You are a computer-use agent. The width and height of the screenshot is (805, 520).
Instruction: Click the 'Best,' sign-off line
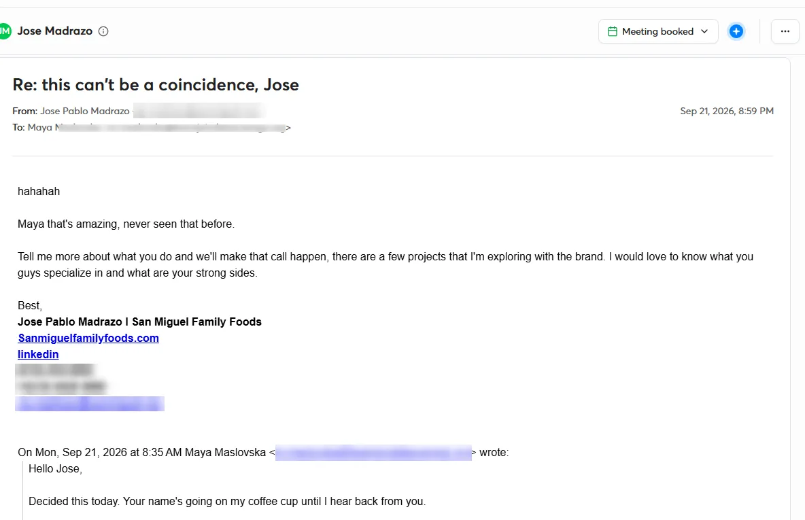coord(30,305)
